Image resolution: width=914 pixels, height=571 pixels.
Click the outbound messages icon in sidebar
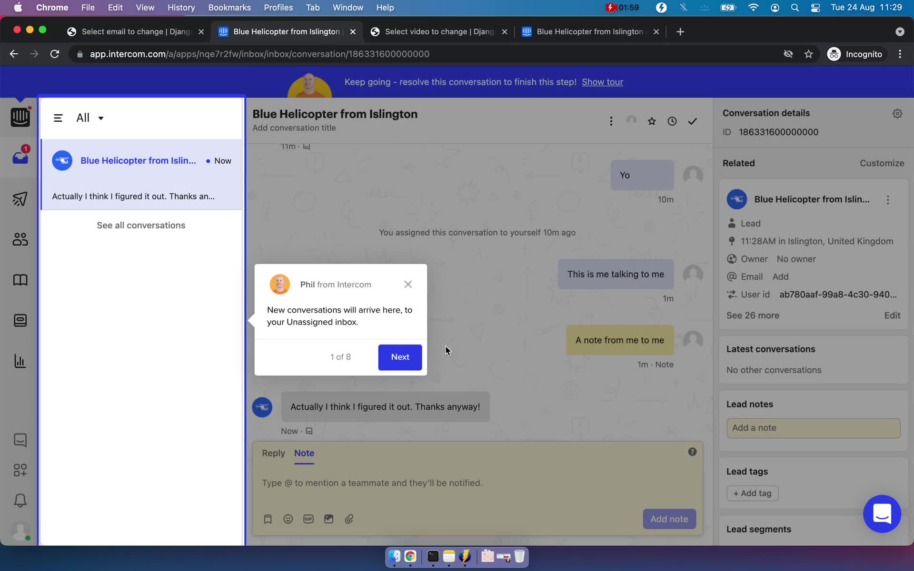coord(20,199)
